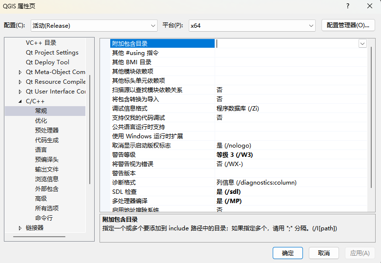Open dropdown arrow for 附加包含目录 value
Viewport: 381px width, 263px height.
[362, 44]
